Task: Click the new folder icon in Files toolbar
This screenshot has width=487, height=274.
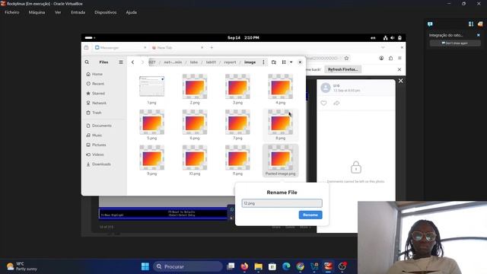Action: click(274, 62)
